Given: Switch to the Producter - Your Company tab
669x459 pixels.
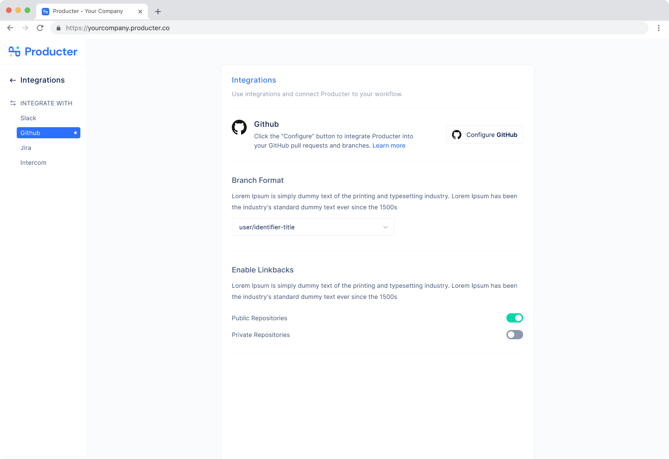Looking at the screenshot, I should [92, 12].
